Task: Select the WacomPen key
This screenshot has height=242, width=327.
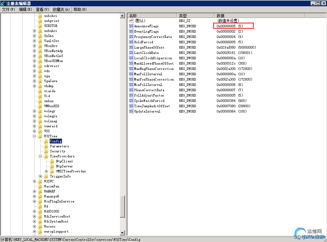Action: 52,186
